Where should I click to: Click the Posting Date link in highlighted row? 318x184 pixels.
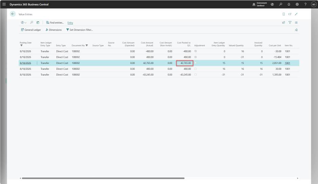pos(25,63)
